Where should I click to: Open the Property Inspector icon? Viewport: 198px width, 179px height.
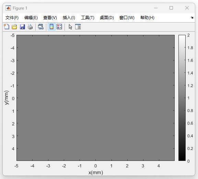78,27
